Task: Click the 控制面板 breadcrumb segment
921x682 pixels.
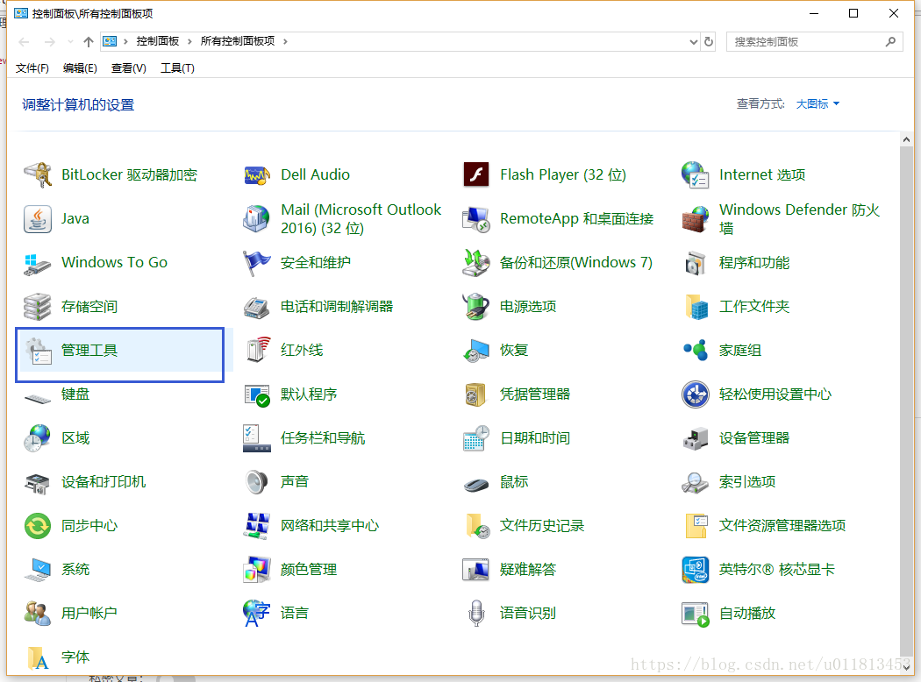Action: point(157,41)
